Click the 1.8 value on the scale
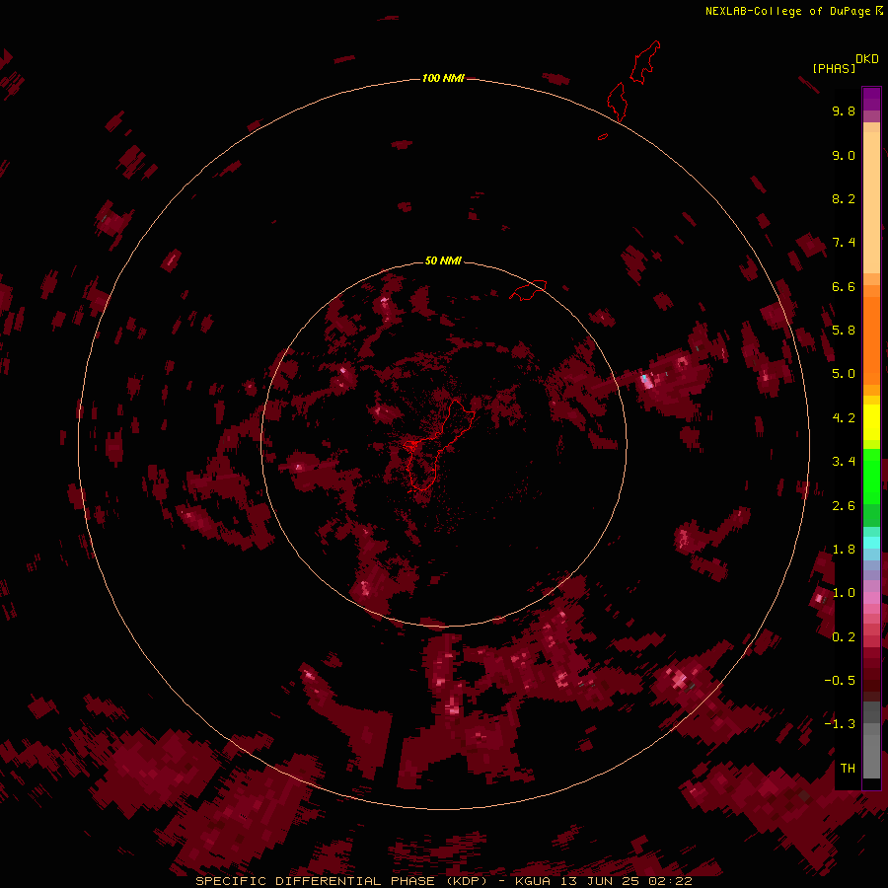Screen dimensions: 888x888 coord(844,550)
